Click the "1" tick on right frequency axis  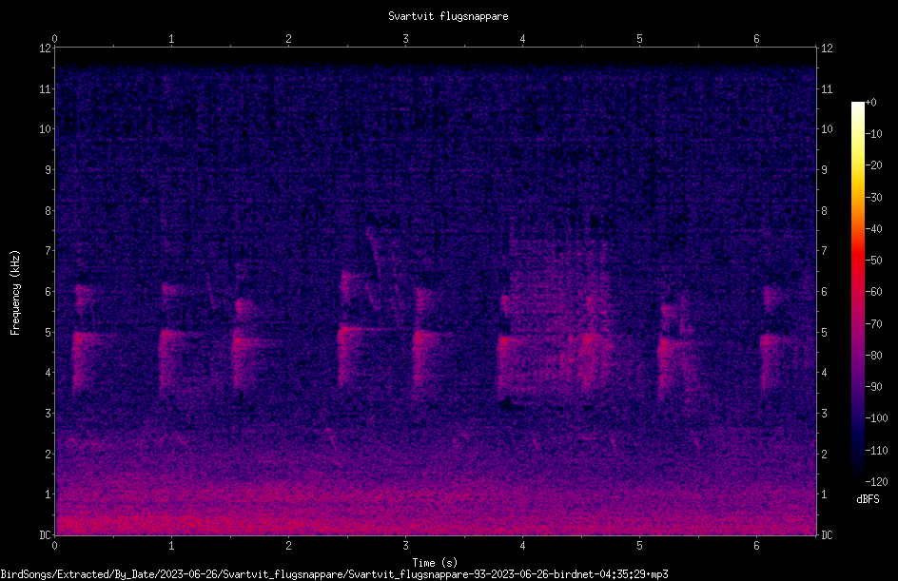point(824,494)
